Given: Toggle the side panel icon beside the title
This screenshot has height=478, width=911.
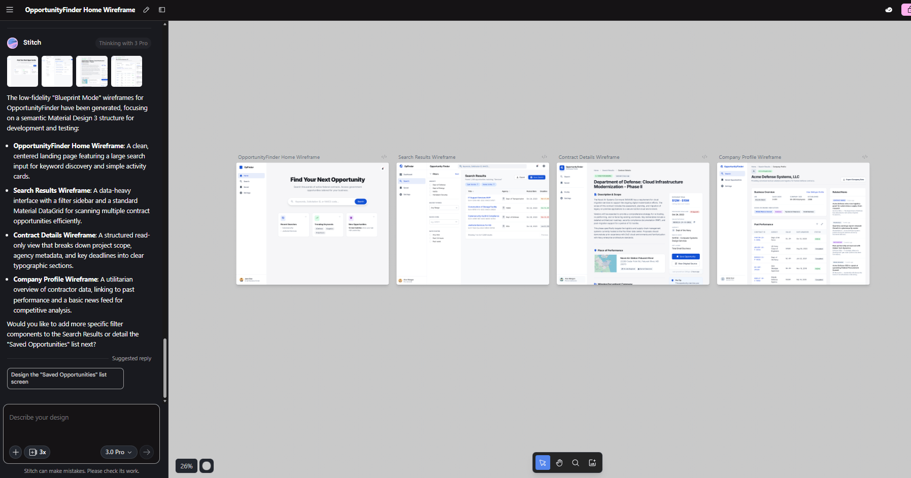Looking at the screenshot, I should (162, 10).
